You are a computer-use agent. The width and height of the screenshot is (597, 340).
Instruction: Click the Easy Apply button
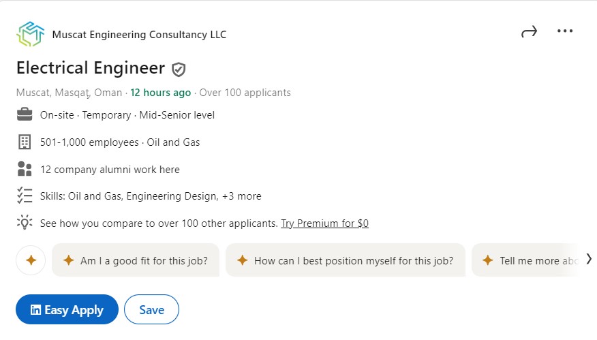(x=67, y=309)
